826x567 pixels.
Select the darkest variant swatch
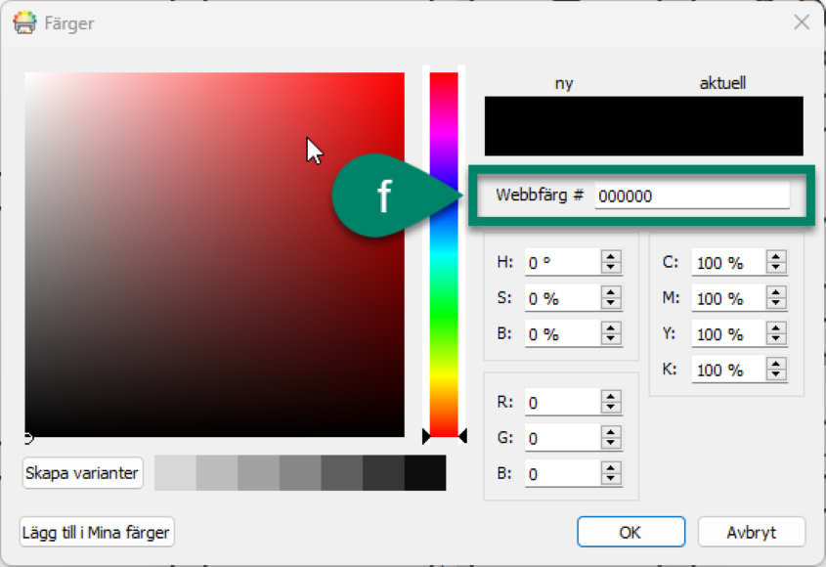point(424,473)
